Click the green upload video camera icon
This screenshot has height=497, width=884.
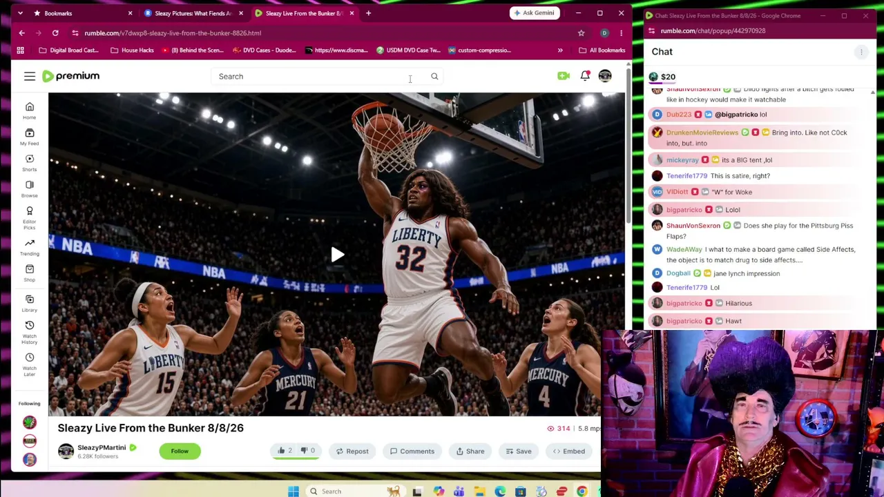coord(564,76)
